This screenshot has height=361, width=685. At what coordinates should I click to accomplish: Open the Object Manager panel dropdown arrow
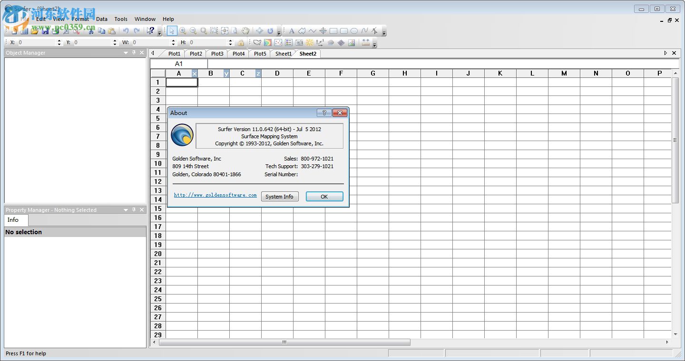tap(126, 53)
